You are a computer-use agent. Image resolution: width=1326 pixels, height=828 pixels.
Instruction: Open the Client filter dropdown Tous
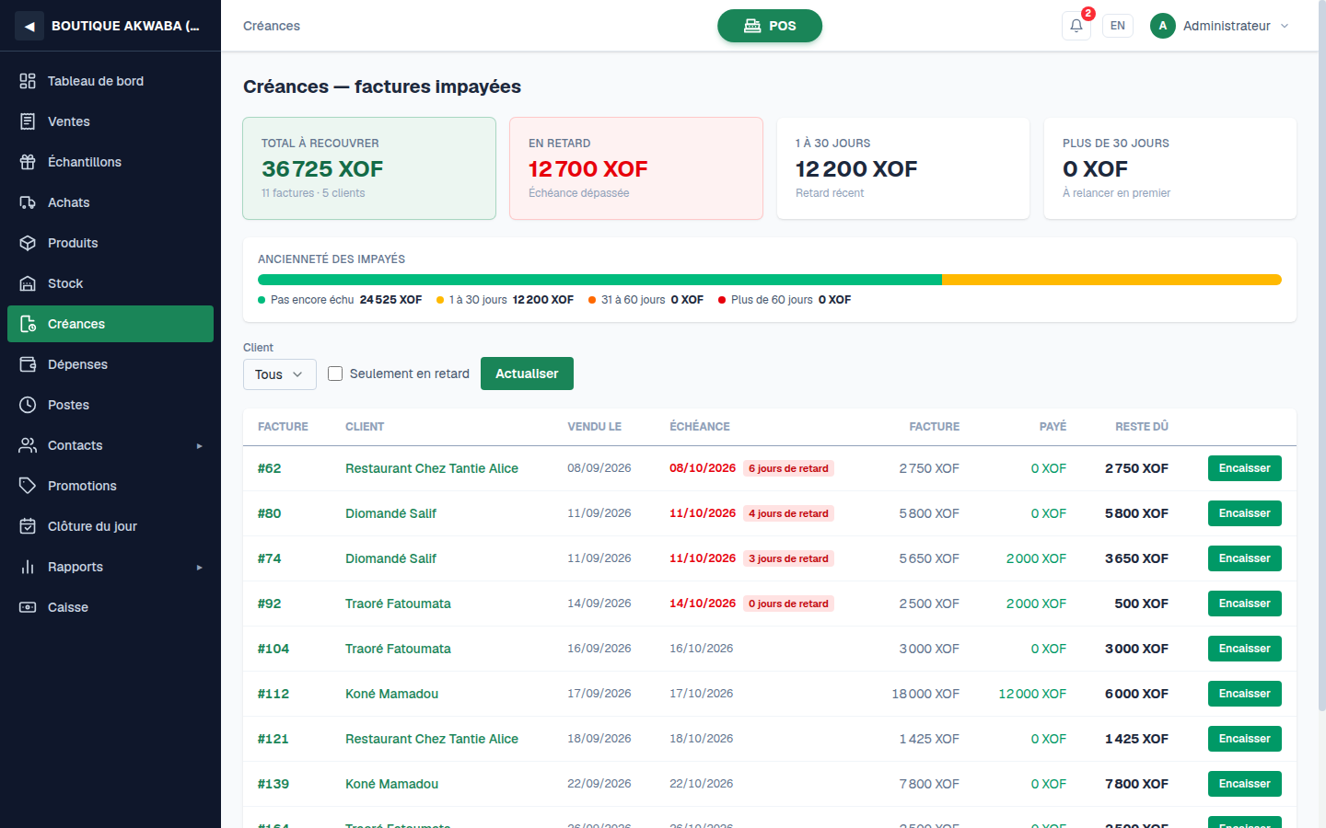pos(280,374)
